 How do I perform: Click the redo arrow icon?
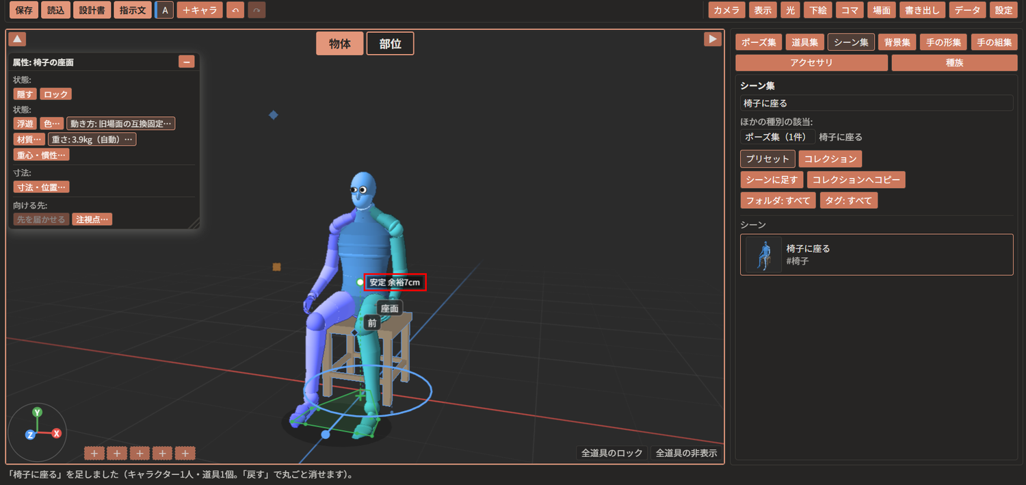[x=256, y=10]
